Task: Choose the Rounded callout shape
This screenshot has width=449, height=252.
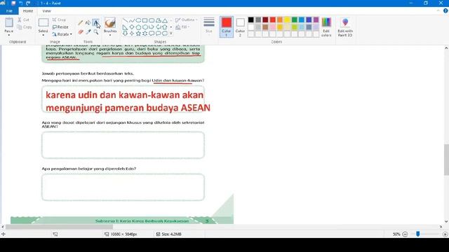Action: (152, 34)
